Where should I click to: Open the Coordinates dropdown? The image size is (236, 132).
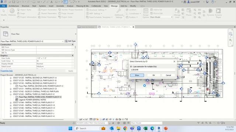point(133,13)
